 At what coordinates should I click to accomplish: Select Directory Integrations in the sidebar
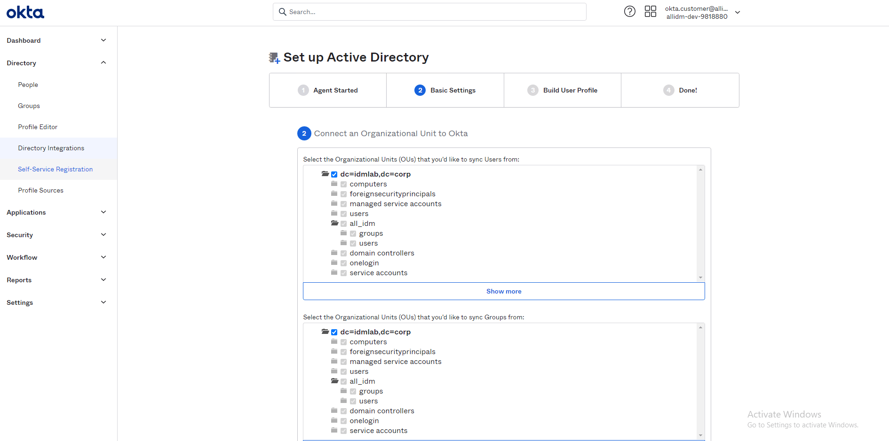[x=51, y=148]
